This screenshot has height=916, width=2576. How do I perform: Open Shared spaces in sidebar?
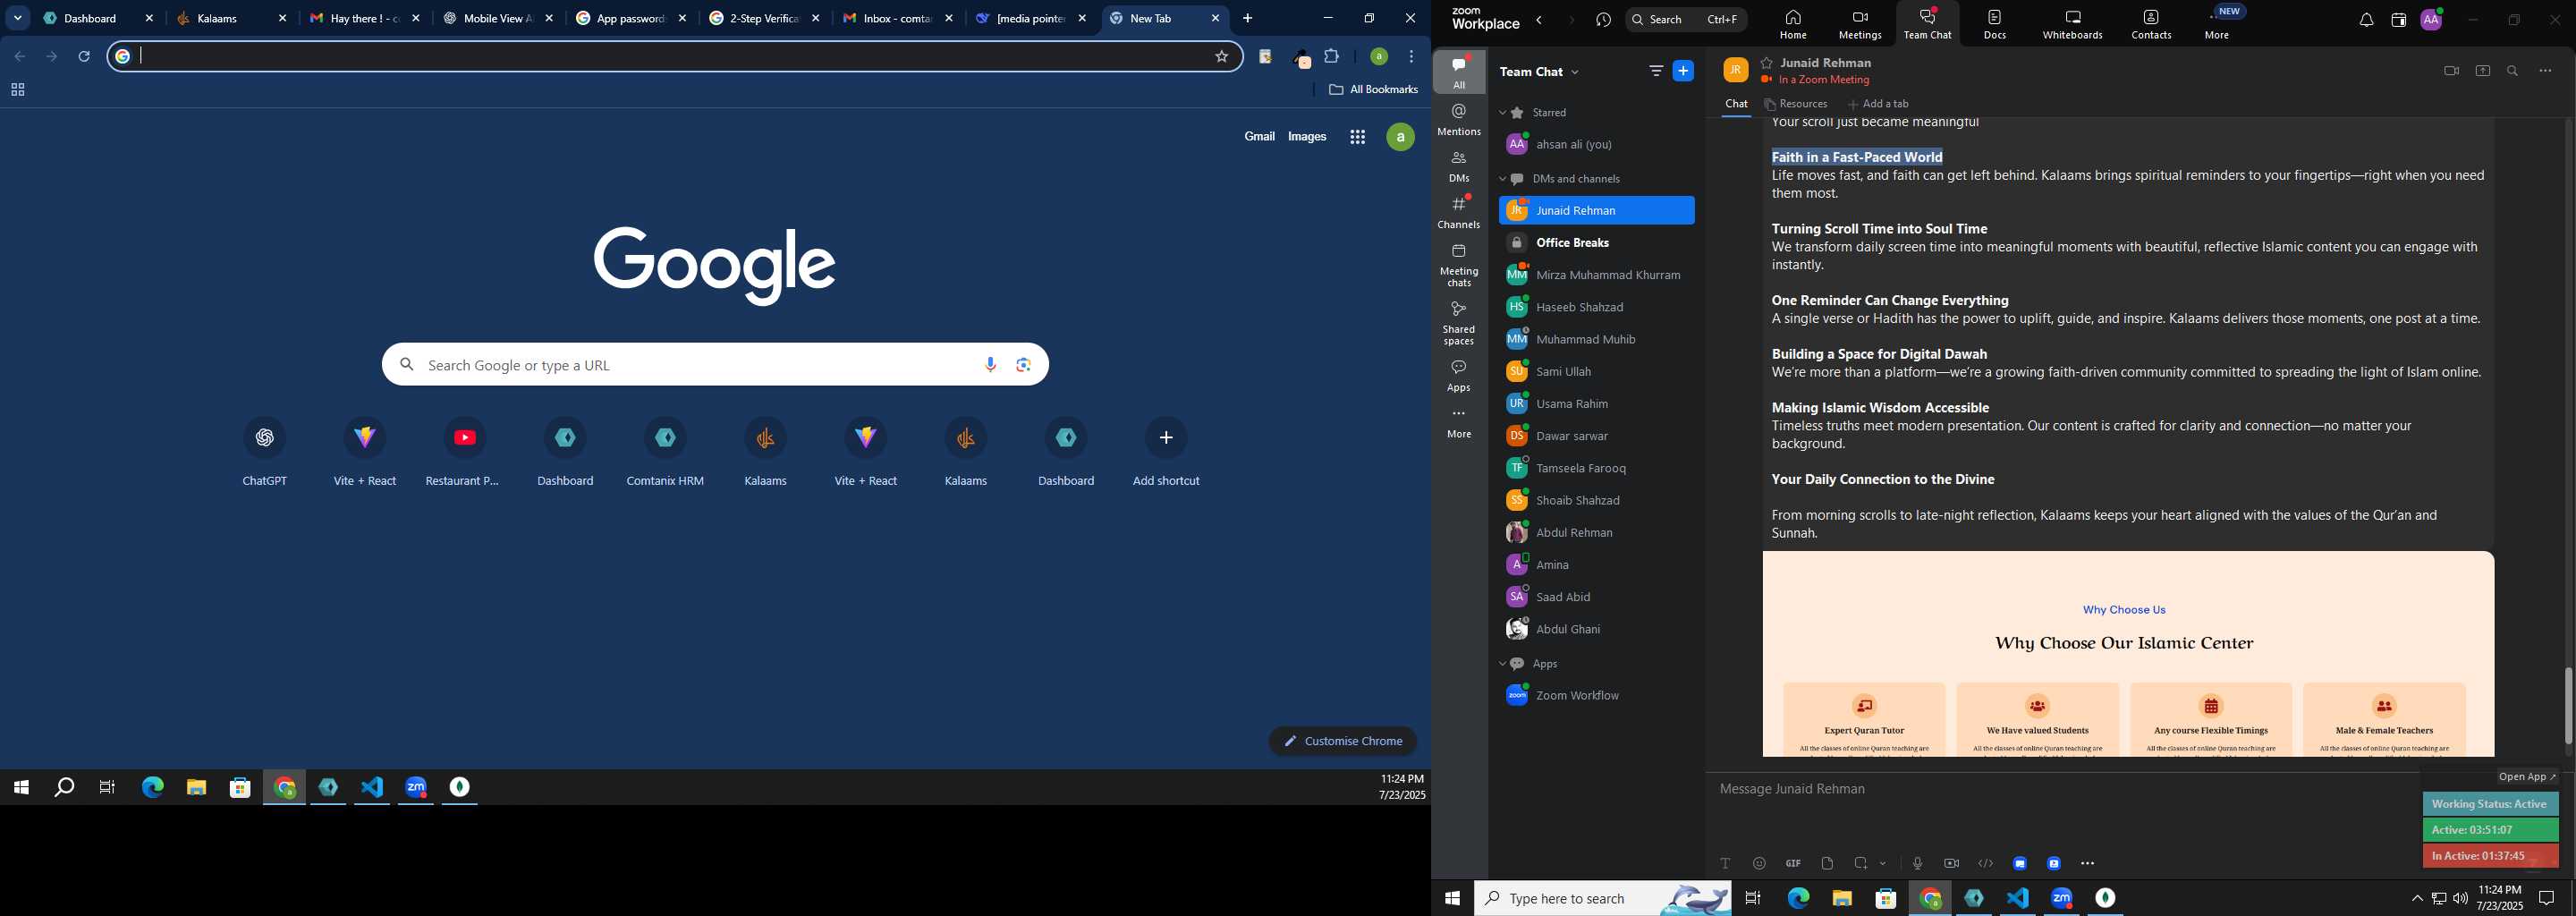tap(1459, 323)
